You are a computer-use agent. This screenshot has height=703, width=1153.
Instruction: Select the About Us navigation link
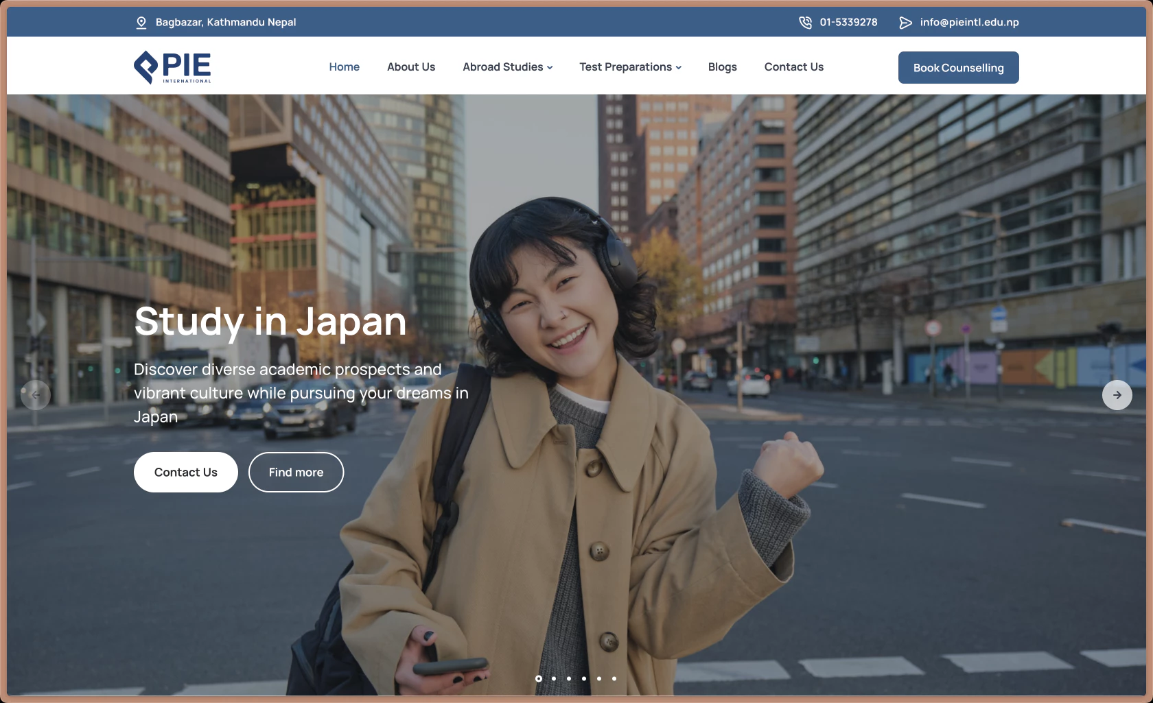pyautogui.click(x=411, y=67)
